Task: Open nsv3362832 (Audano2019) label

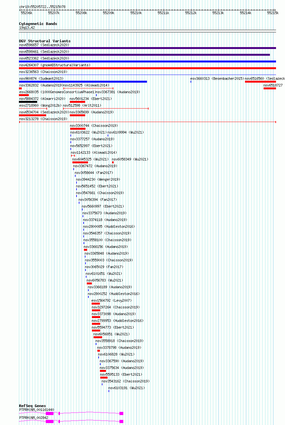Action: (41, 85)
